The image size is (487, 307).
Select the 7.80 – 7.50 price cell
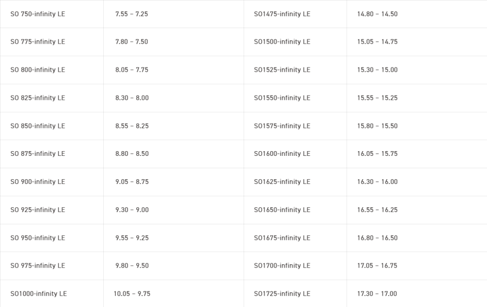pyautogui.click(x=132, y=42)
